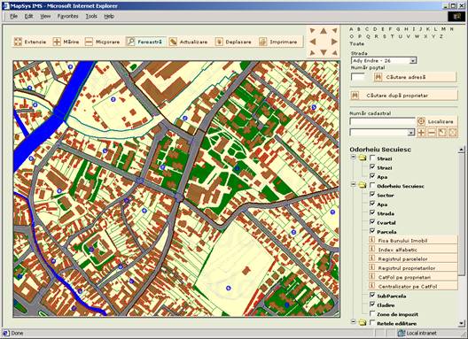
Task: Click the layer list scroll-down arrow
Action: [x=462, y=323]
